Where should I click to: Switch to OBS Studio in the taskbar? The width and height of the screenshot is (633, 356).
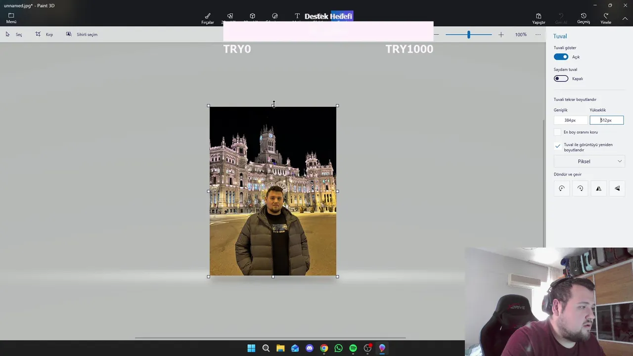pyautogui.click(x=367, y=348)
